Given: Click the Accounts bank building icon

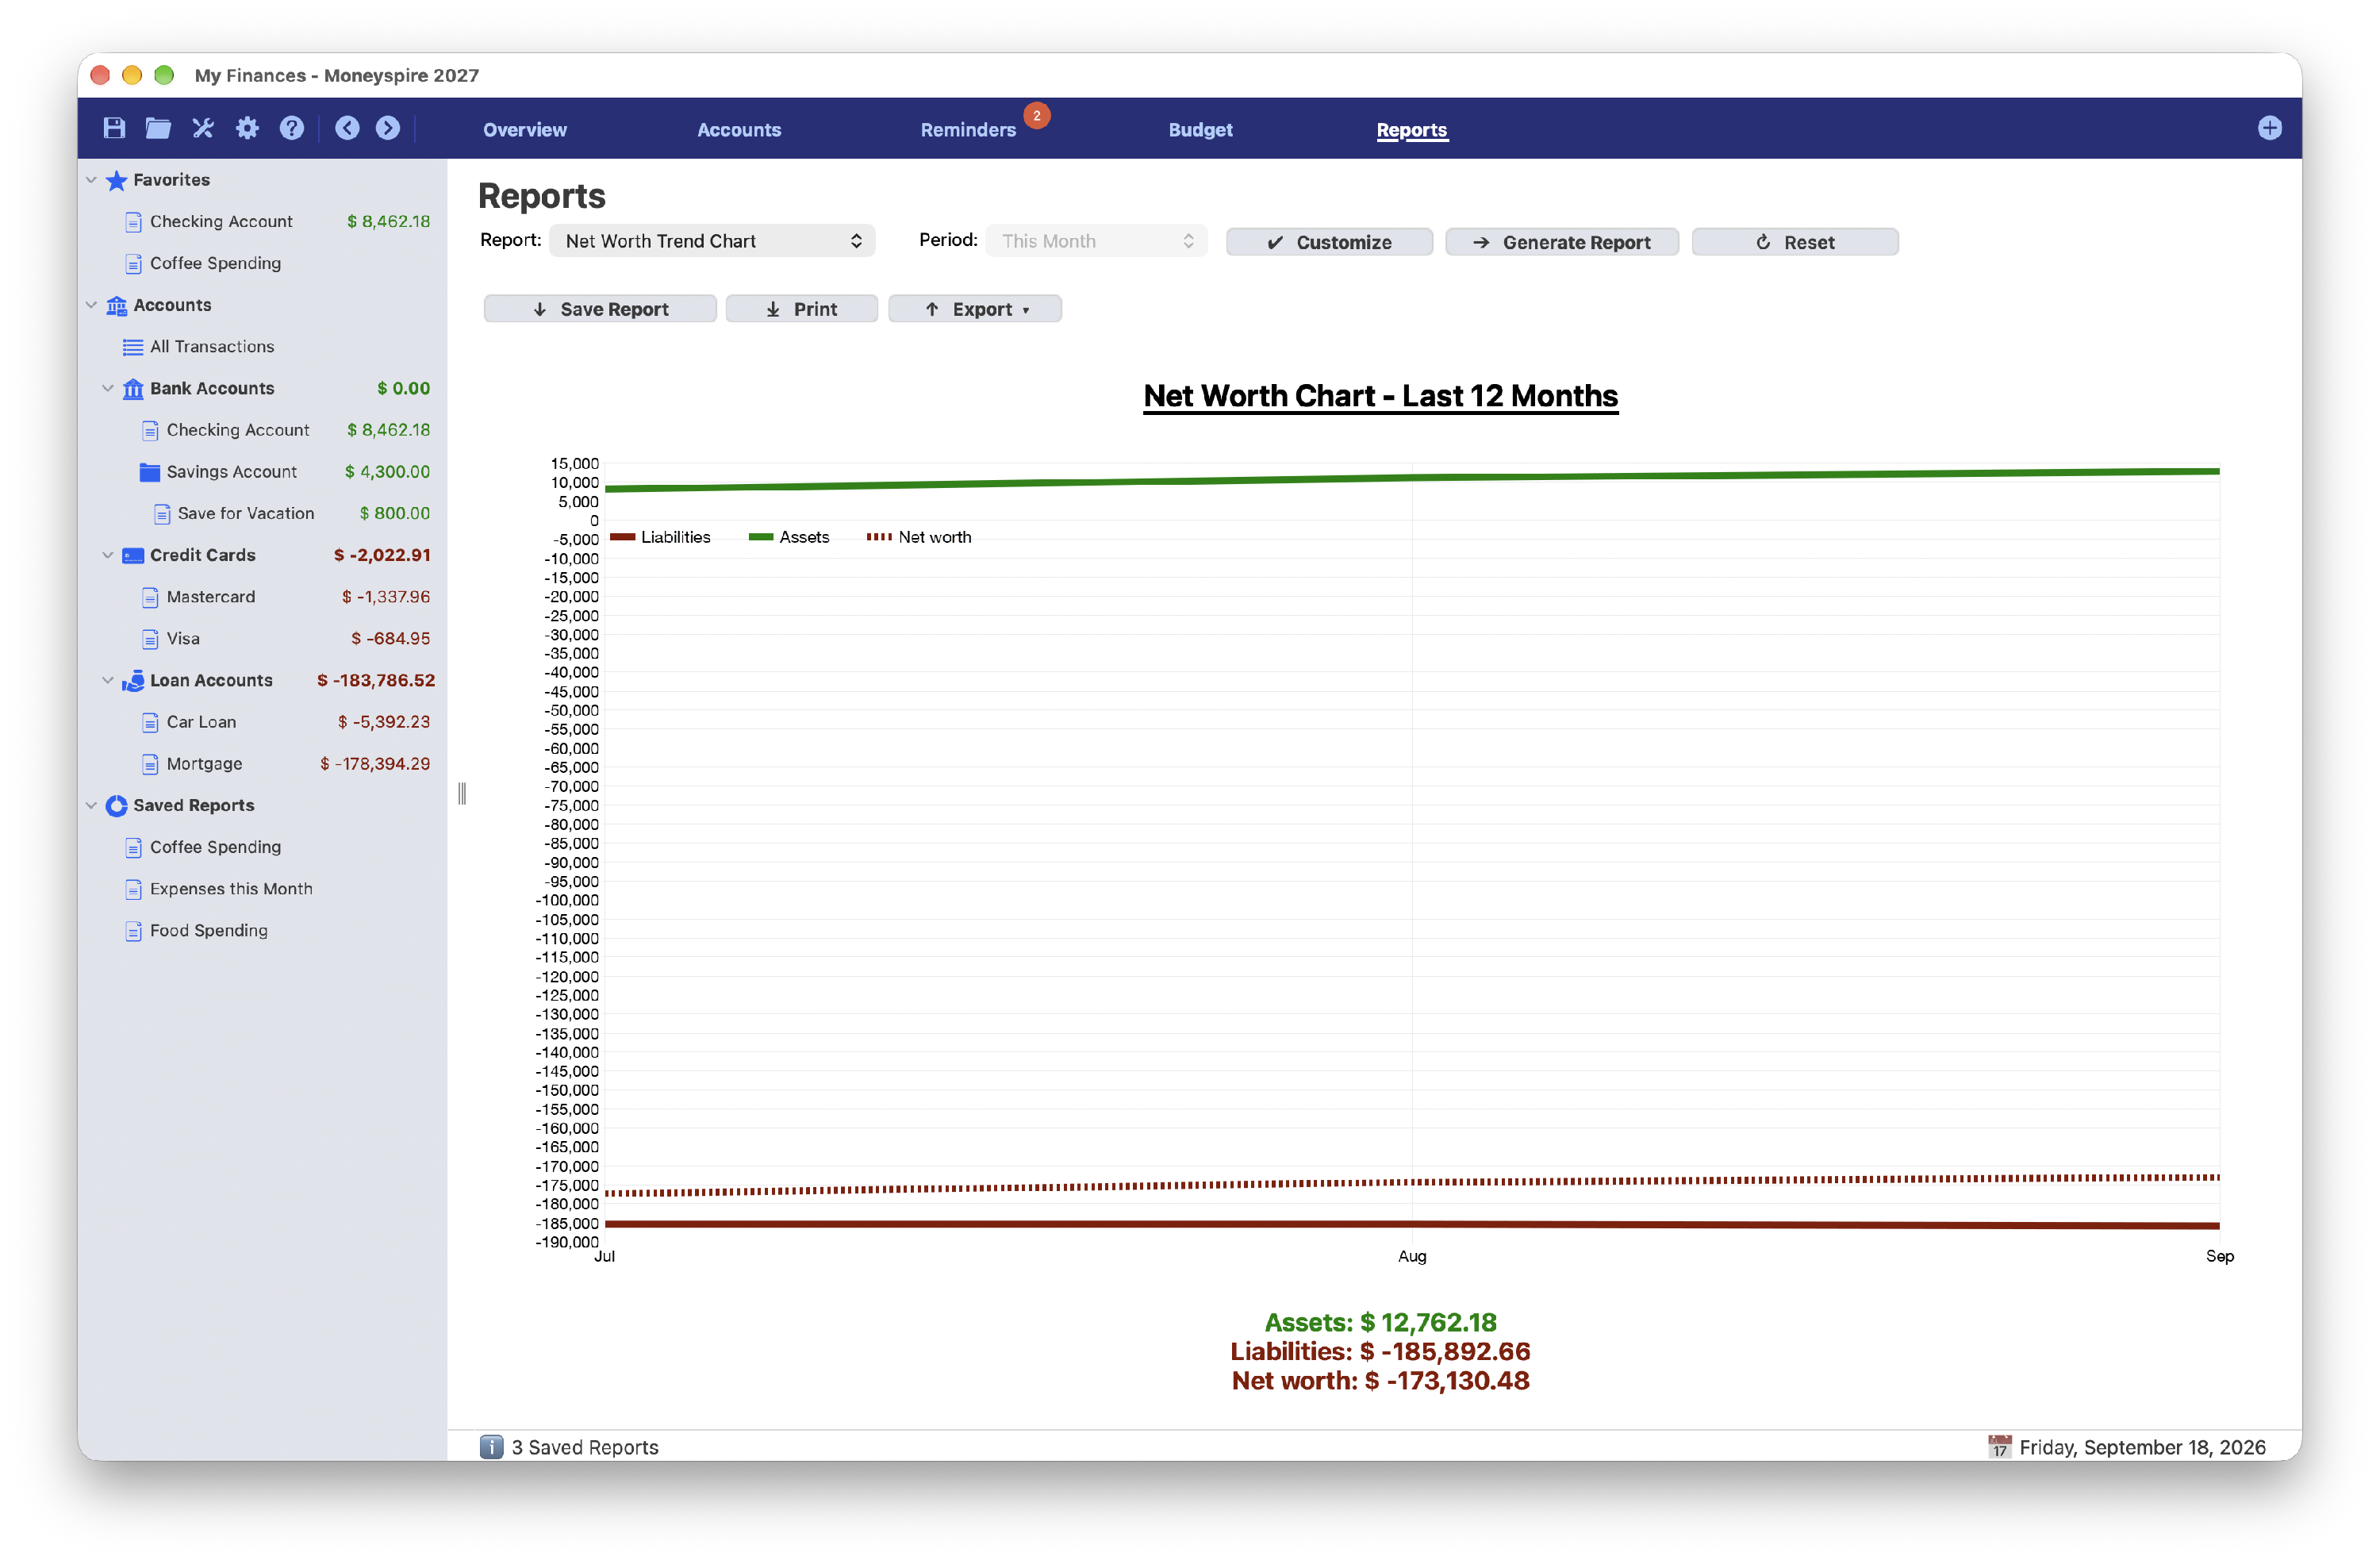Looking at the screenshot, I should (x=116, y=305).
